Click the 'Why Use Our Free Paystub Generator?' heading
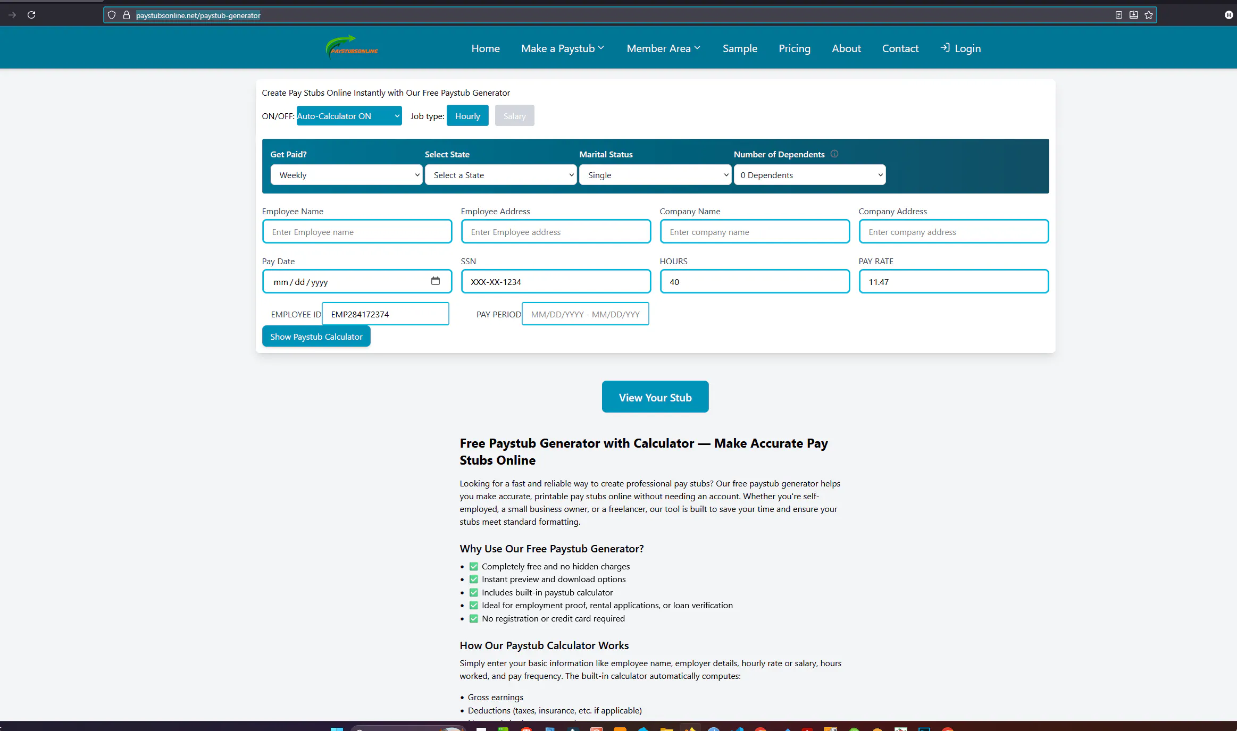The image size is (1237, 731). [551, 549]
